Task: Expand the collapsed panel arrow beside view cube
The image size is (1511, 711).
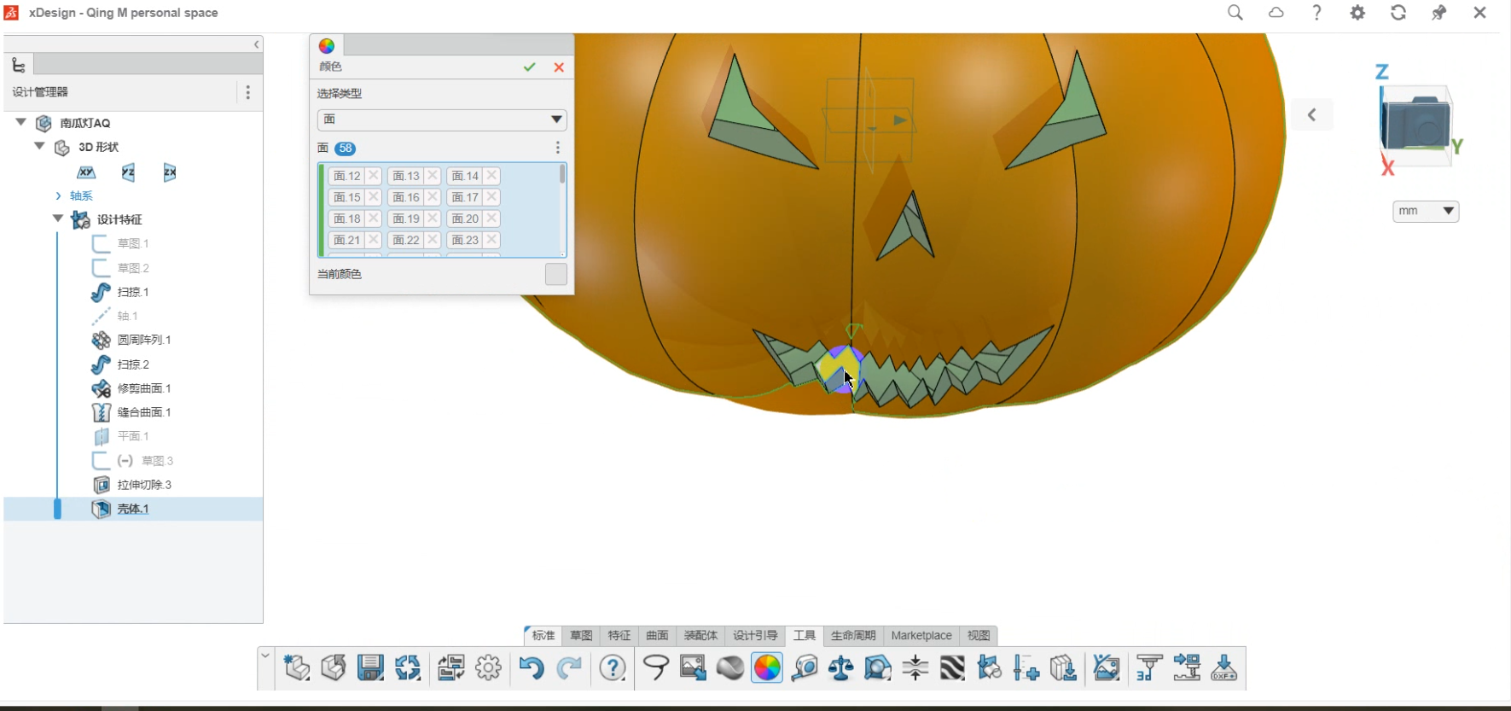Action: click(x=1312, y=115)
